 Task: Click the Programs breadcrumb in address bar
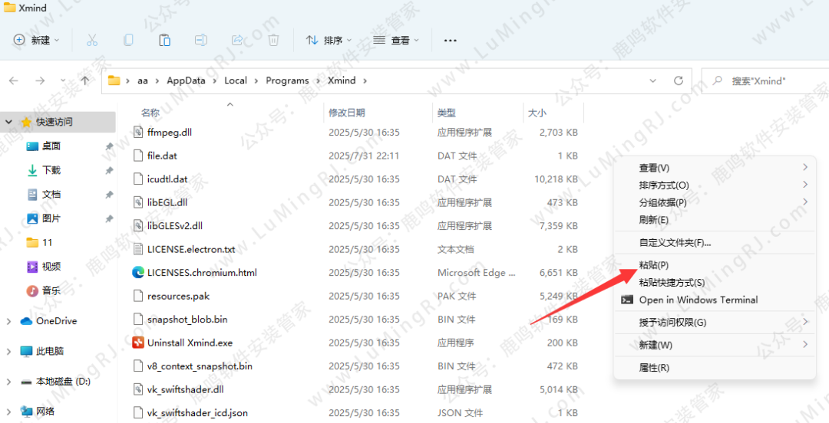pyautogui.click(x=287, y=80)
